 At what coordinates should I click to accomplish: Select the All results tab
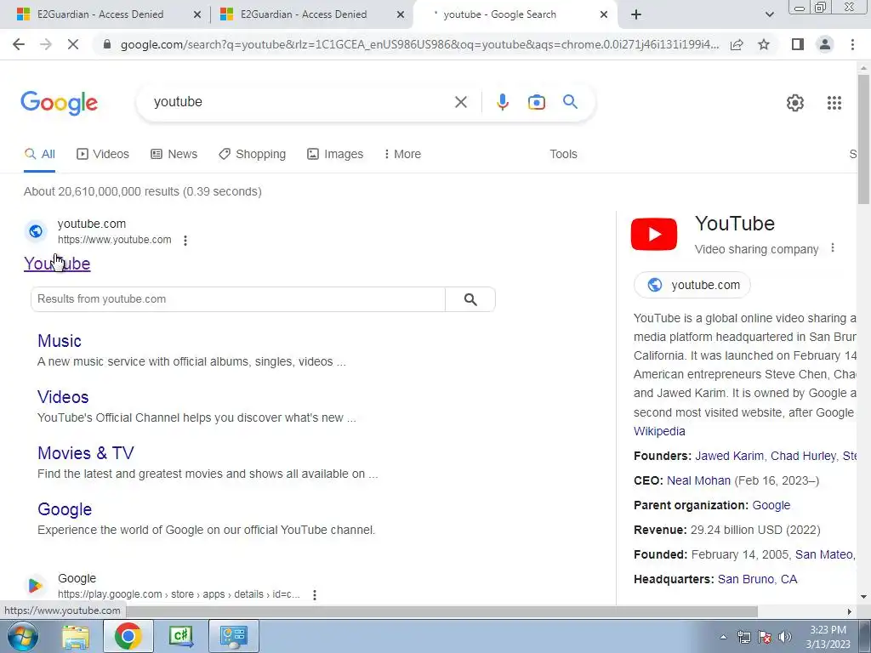pyautogui.click(x=39, y=155)
